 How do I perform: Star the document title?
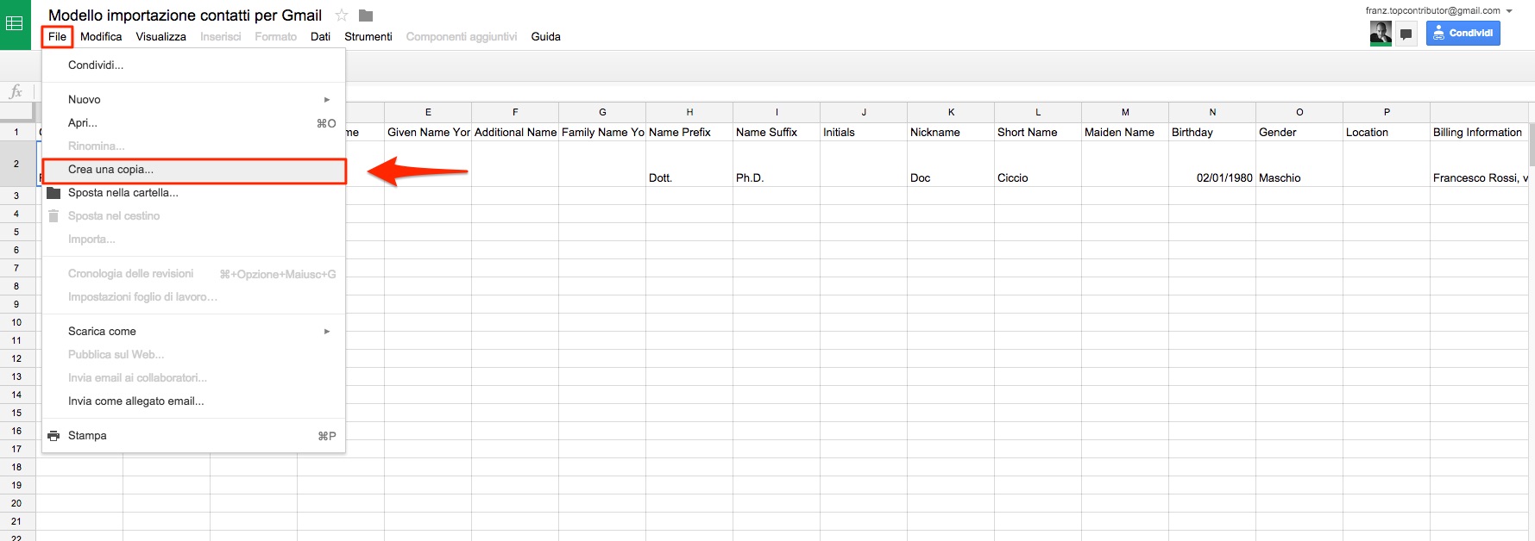point(342,16)
